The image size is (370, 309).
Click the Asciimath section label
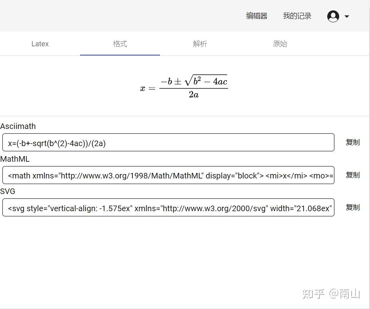[x=18, y=126]
